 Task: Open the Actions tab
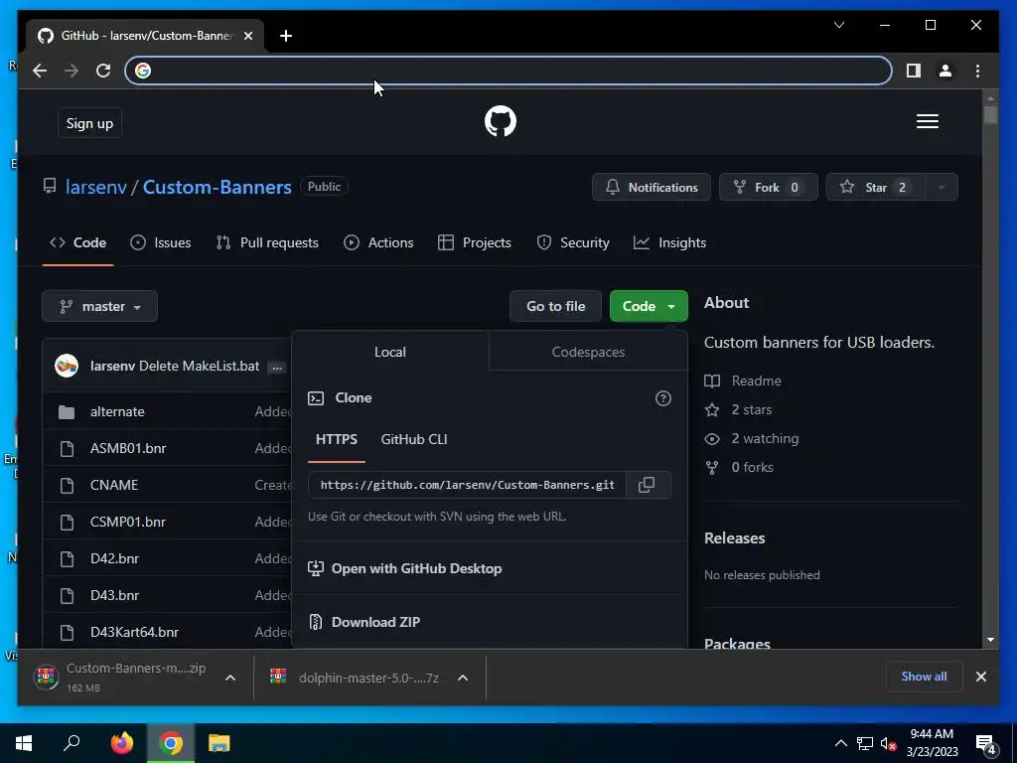[378, 242]
